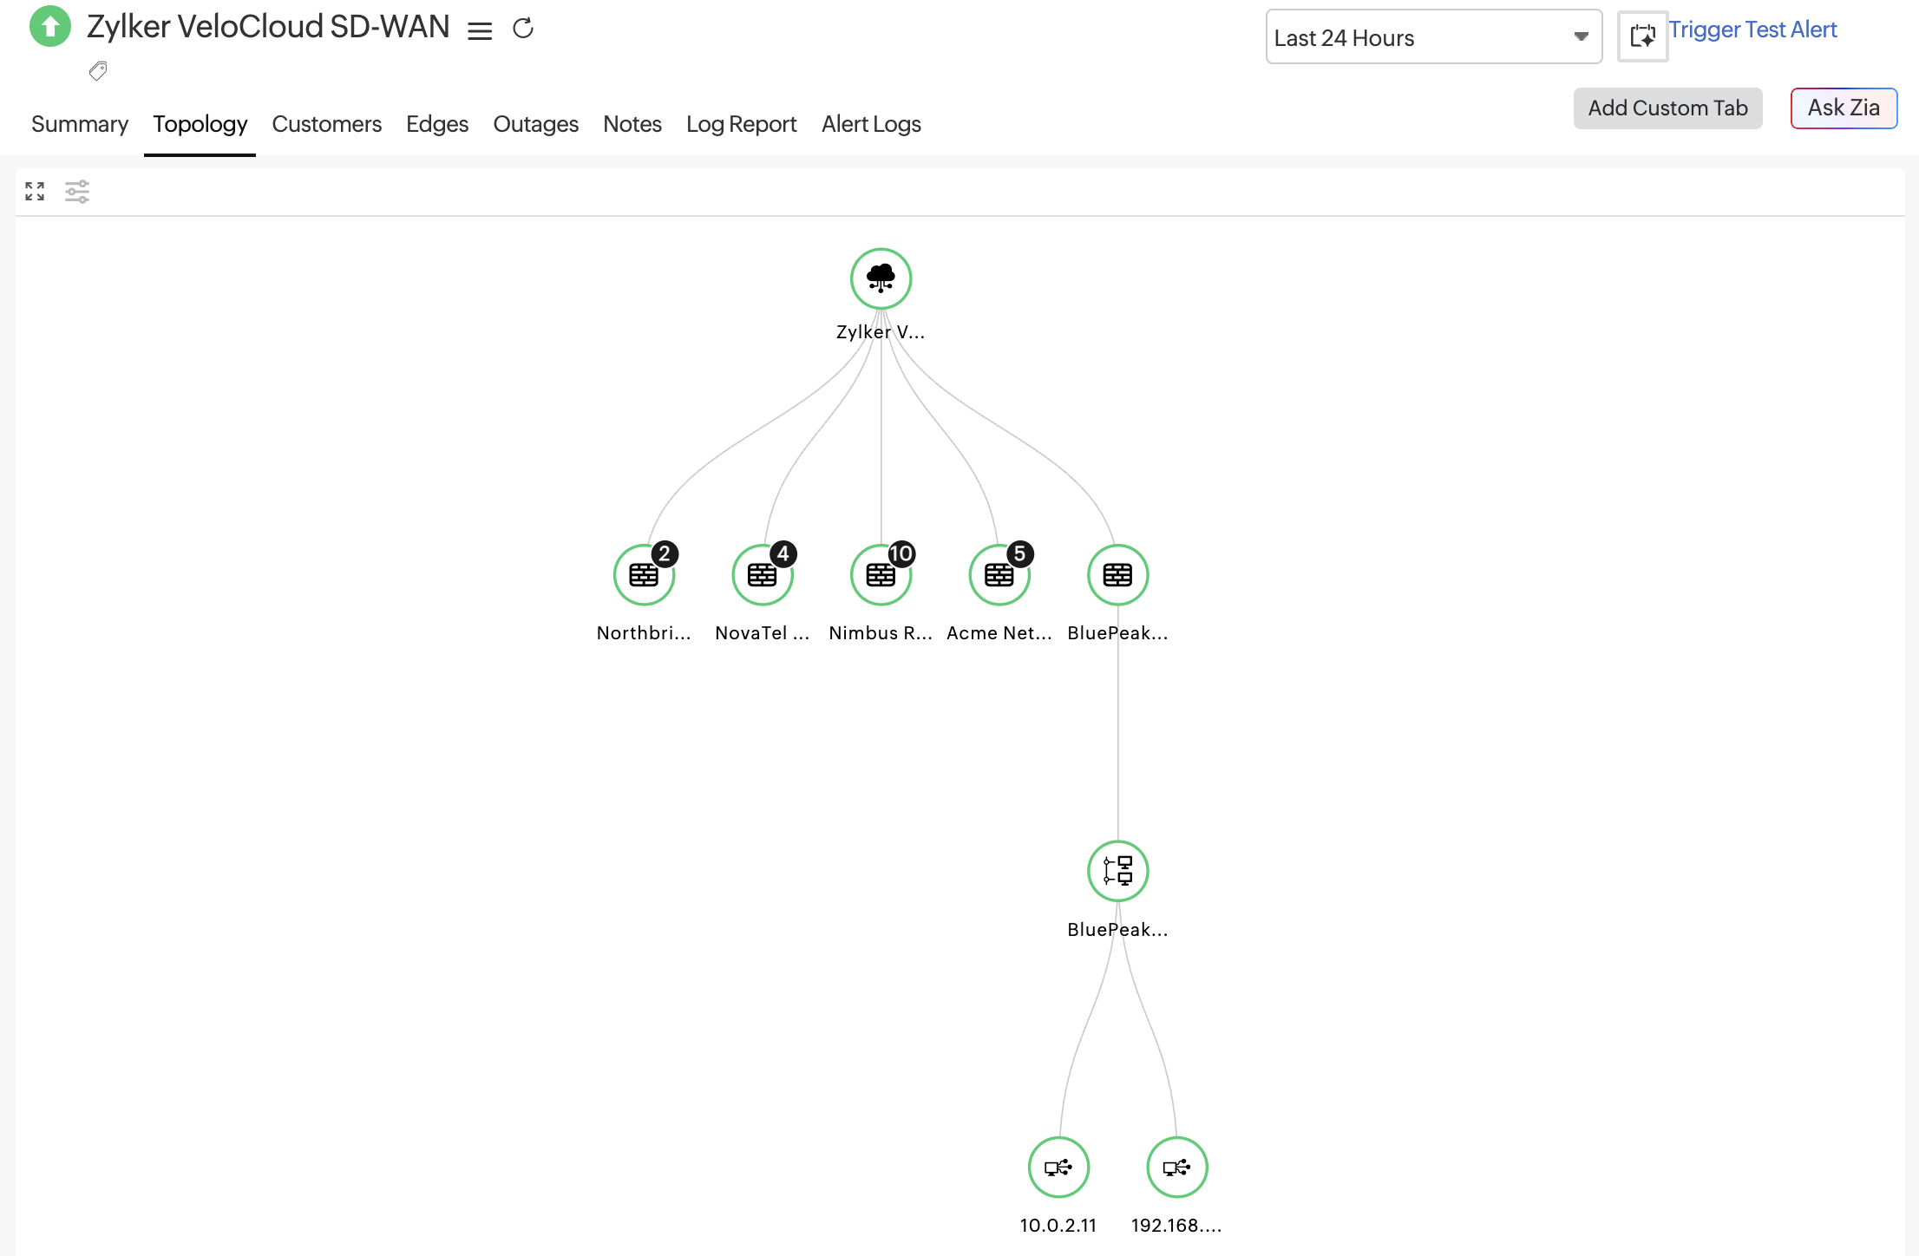Screen dimensions: 1919x1256
Task: Switch to the Customers tab
Action: (326, 124)
